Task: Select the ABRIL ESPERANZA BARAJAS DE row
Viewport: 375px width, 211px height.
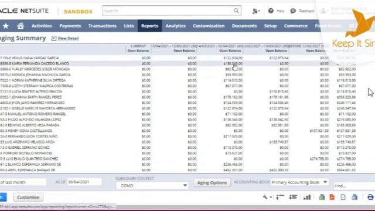Action: [x=178, y=170]
